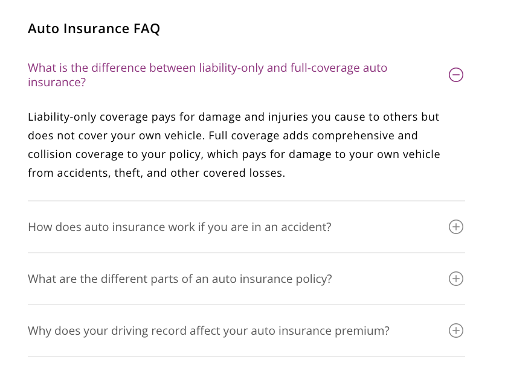Click the word "insurance?" ending the purple question

pos(57,82)
